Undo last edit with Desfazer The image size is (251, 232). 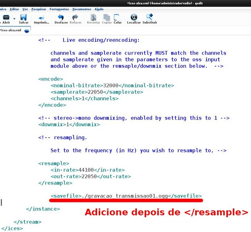pos(61,18)
